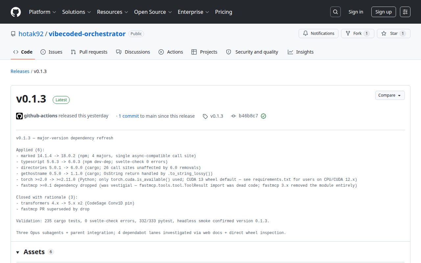
Task: Click the Issues circle icon
Action: [43, 52]
